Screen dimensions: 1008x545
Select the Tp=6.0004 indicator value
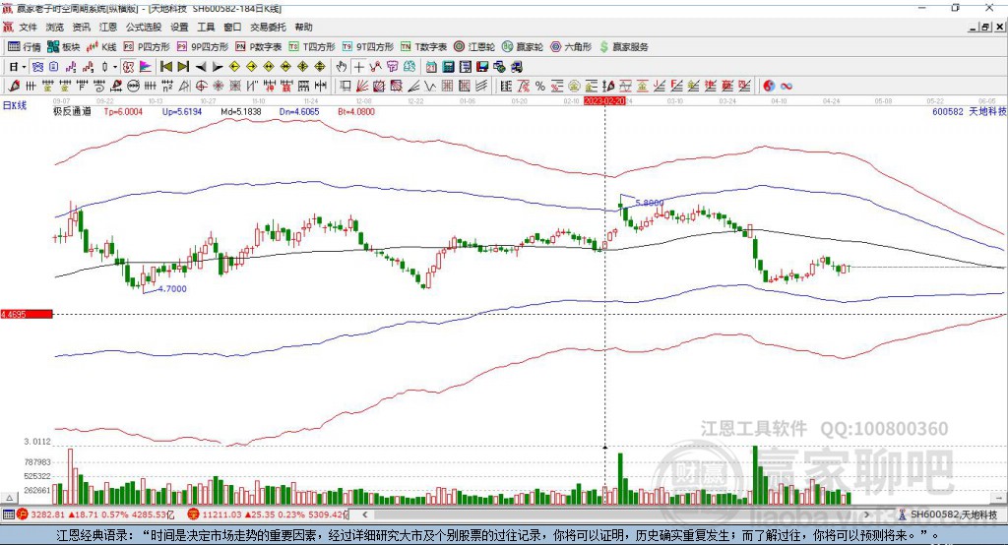[123, 111]
